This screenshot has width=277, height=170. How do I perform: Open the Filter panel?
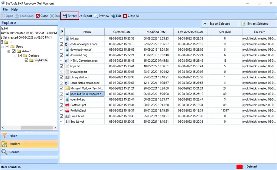[x=29, y=136]
